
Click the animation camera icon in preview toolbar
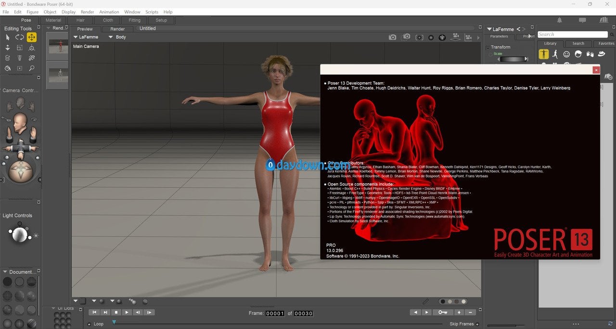tap(455, 37)
